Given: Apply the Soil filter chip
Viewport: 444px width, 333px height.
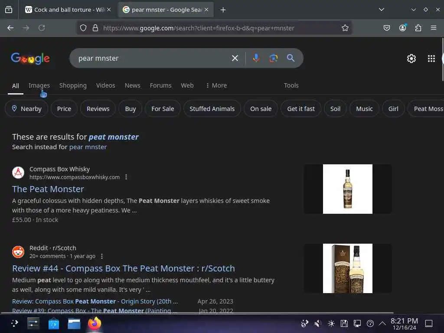Looking at the screenshot, I should [x=335, y=109].
